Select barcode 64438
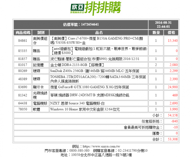Image resolution: width=192 pixels, height=157 pixels. point(23,103)
